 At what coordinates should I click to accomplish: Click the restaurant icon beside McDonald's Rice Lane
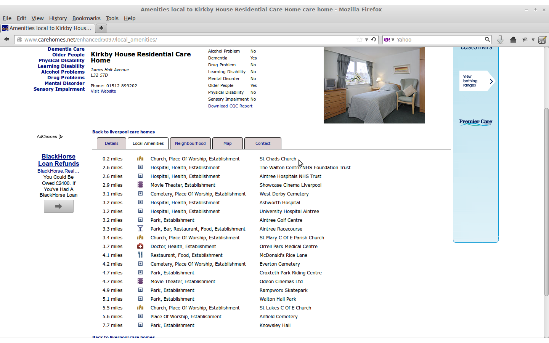(x=140, y=255)
